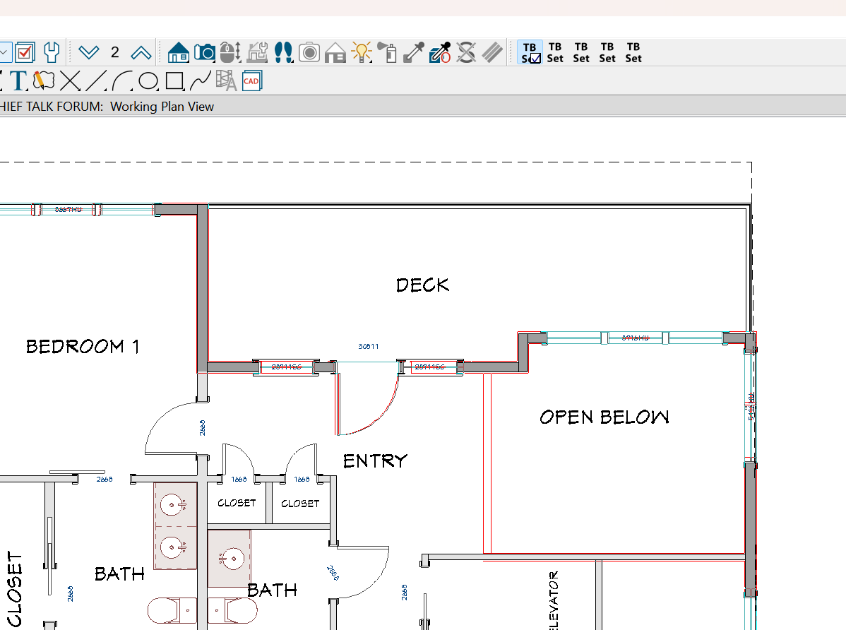Go up one floor with up chevron
This screenshot has height=630, width=846.
141,52
